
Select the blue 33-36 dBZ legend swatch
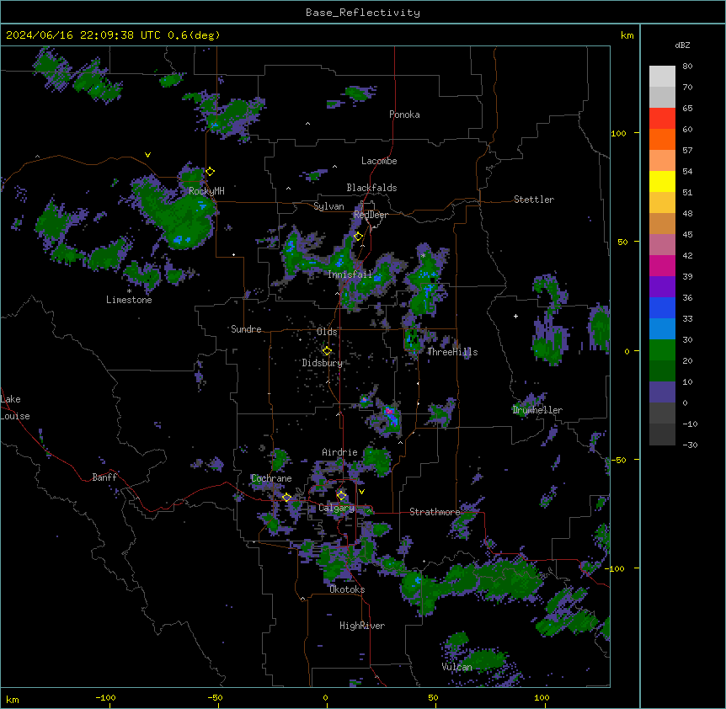[x=662, y=308]
